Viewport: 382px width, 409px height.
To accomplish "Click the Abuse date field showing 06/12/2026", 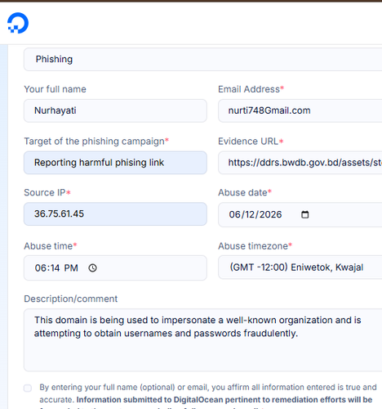I will [300, 214].
